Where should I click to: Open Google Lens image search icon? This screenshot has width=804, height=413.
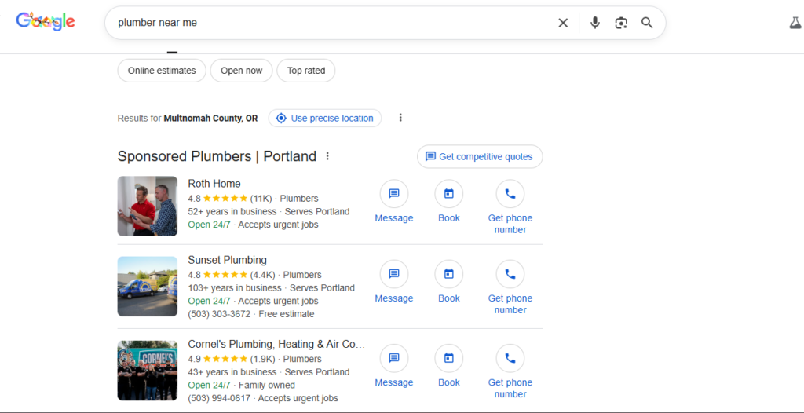click(x=621, y=23)
